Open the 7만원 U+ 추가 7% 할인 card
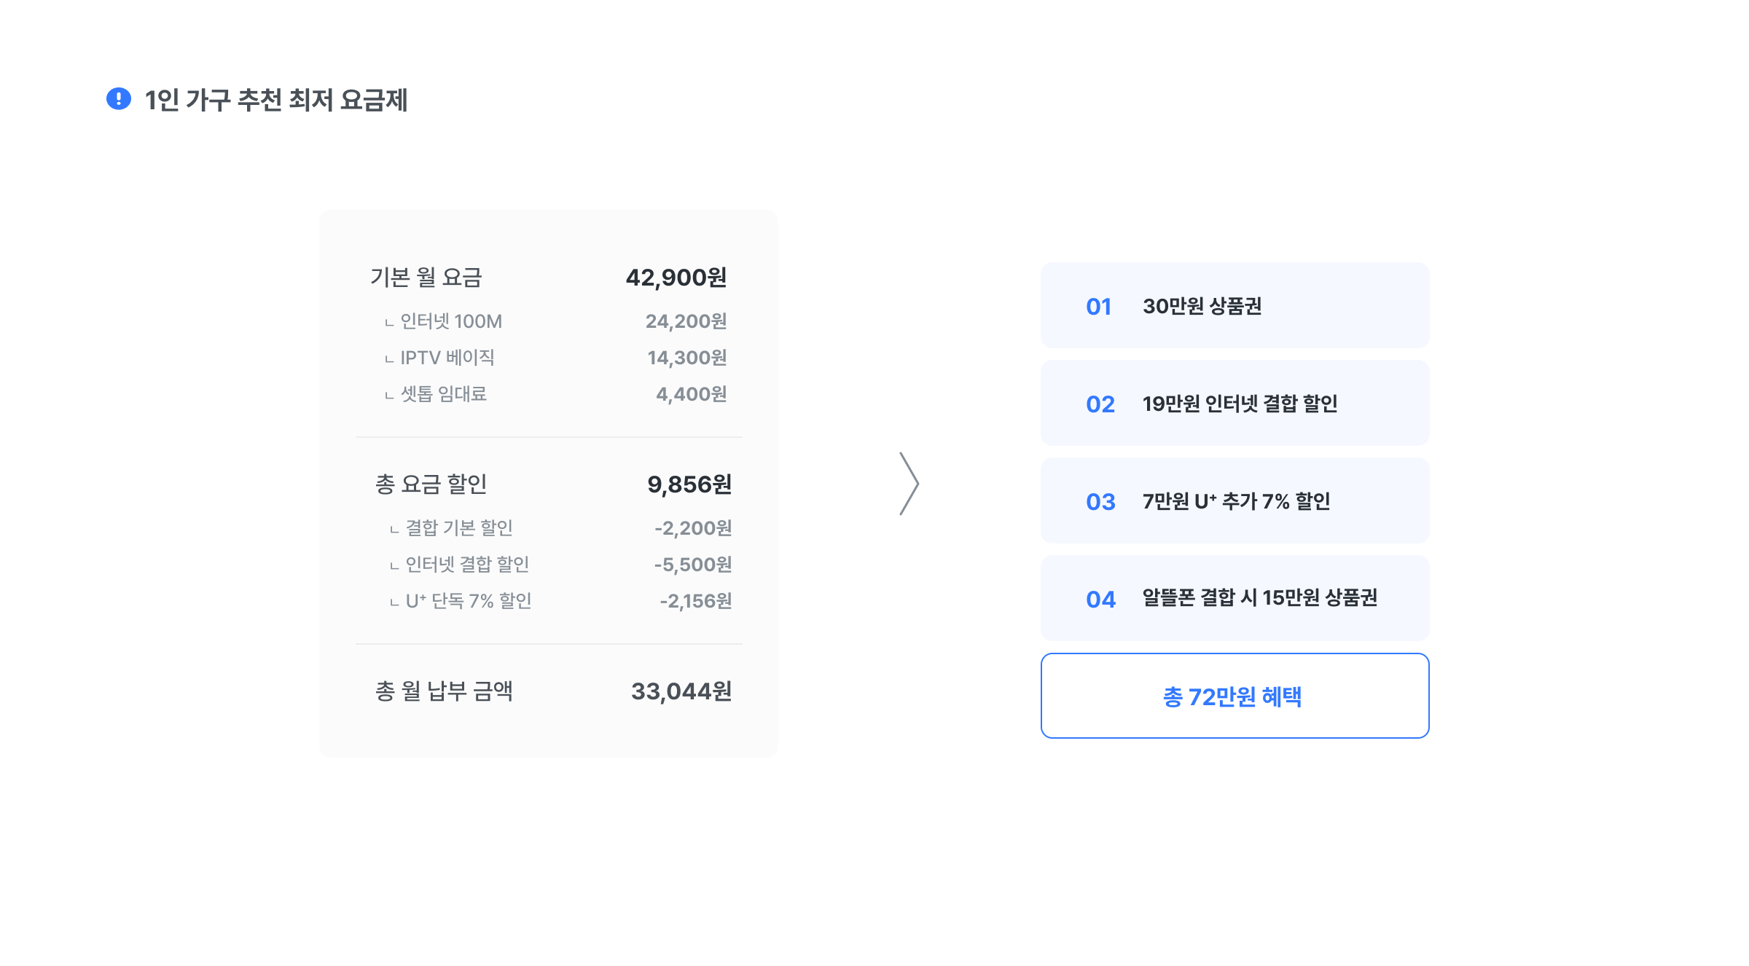Image resolution: width=1749 pixels, height=966 pixels. pyautogui.click(x=1235, y=500)
